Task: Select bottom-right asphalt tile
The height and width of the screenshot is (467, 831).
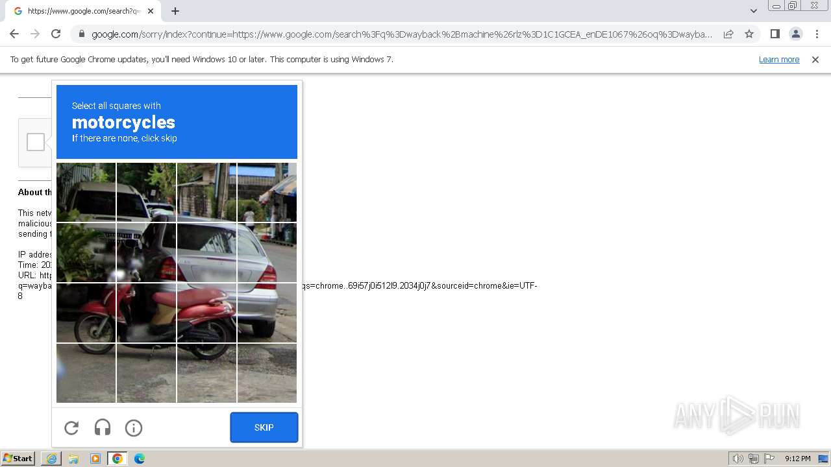Action: pyautogui.click(x=267, y=373)
